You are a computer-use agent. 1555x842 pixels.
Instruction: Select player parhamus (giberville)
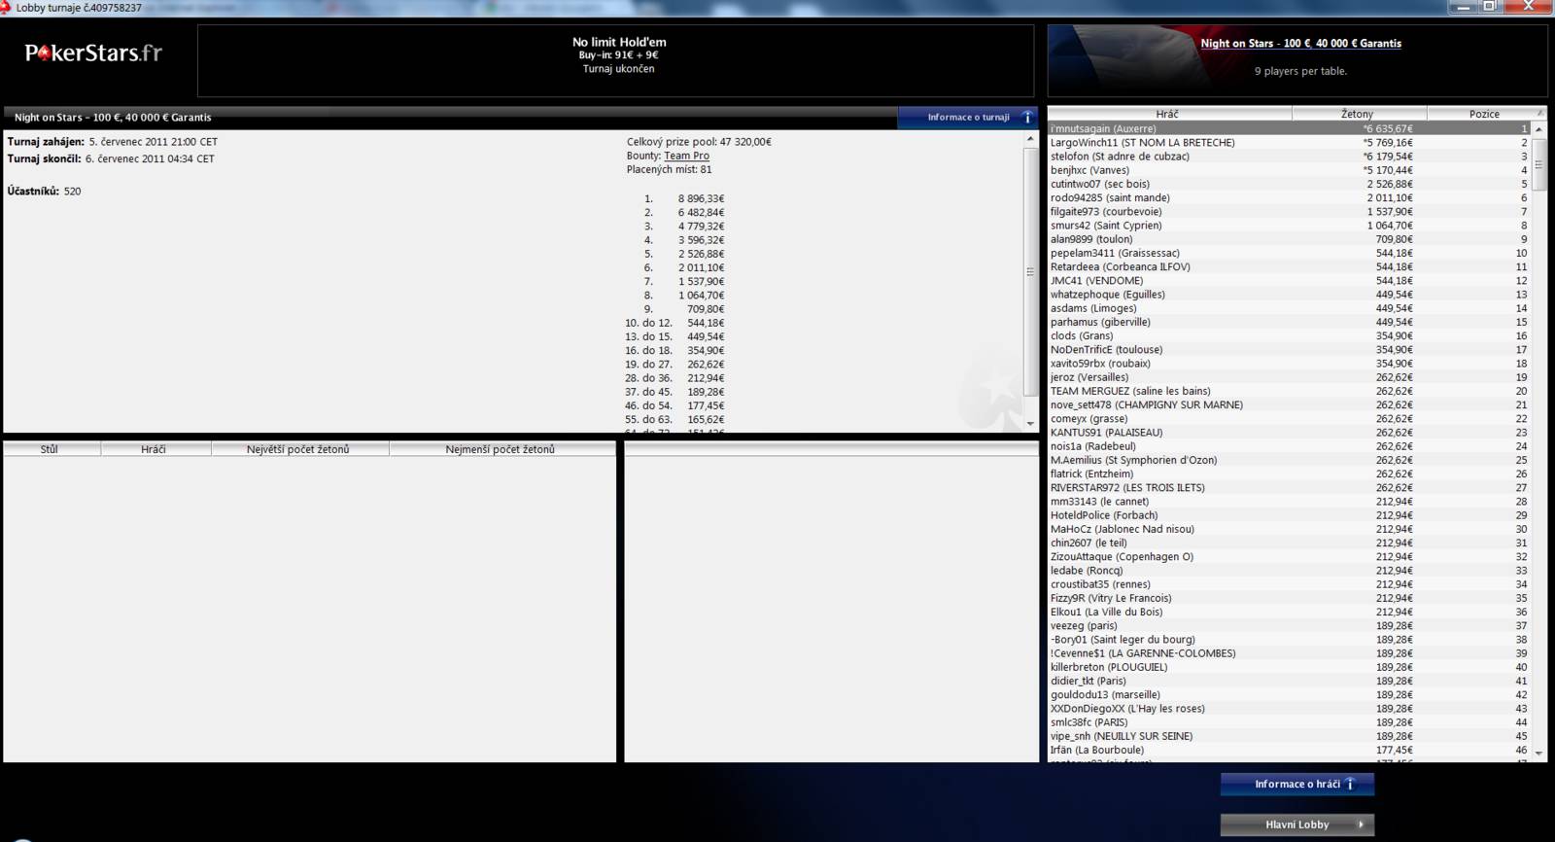click(x=1290, y=322)
